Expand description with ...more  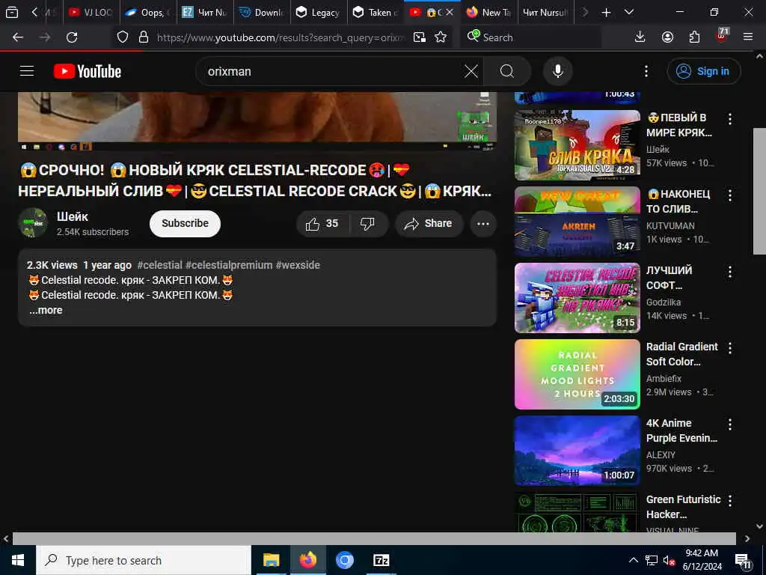click(x=46, y=310)
